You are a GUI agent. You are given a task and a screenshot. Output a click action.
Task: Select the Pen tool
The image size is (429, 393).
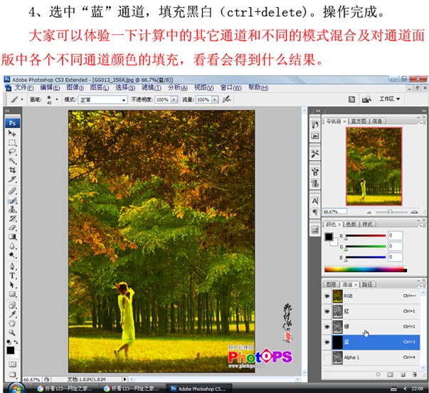coord(12,266)
